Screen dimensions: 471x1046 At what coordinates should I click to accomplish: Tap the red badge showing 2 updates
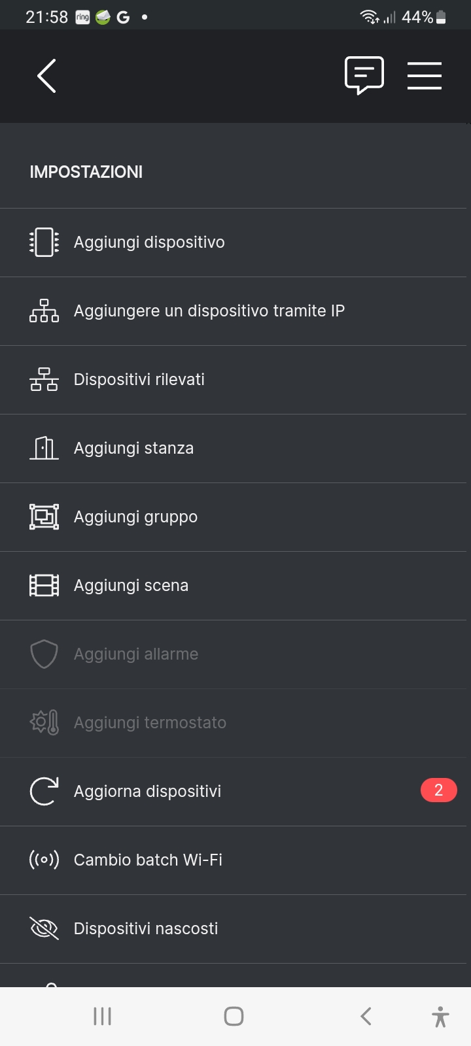coord(438,790)
